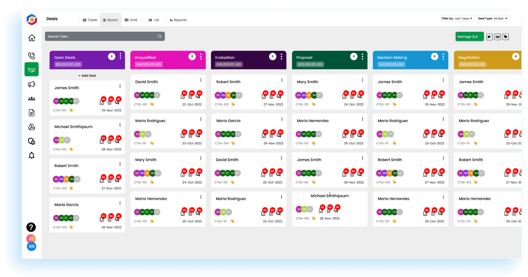
Task: Click the campaigns megaphone icon in sidebar
Action: tap(31, 84)
